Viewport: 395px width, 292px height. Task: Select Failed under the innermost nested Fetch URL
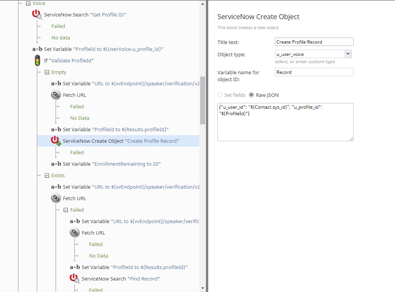click(96, 244)
